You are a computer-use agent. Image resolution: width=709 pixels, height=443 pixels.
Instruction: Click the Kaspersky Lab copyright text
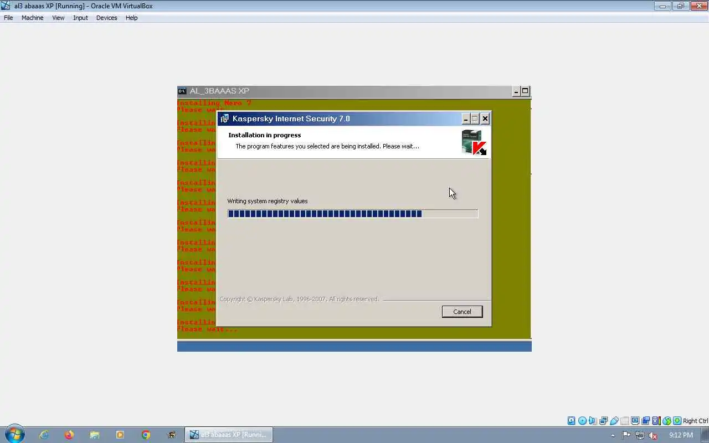[x=299, y=299]
